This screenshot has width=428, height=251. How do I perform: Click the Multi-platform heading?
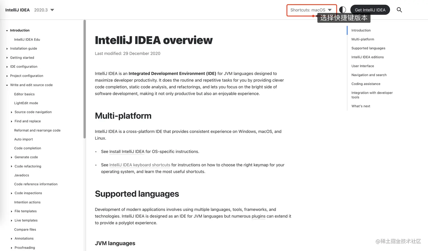coord(123,116)
